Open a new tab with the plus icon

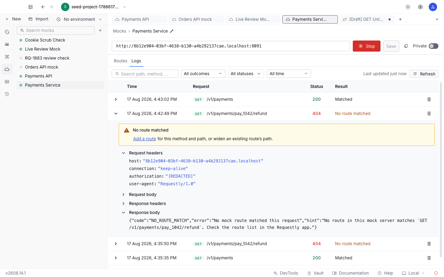click(x=400, y=19)
